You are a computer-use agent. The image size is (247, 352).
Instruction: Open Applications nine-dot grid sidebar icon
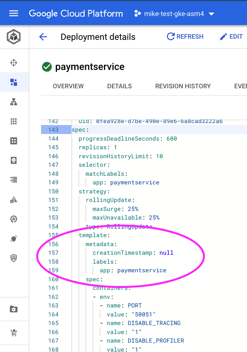pos(14,121)
